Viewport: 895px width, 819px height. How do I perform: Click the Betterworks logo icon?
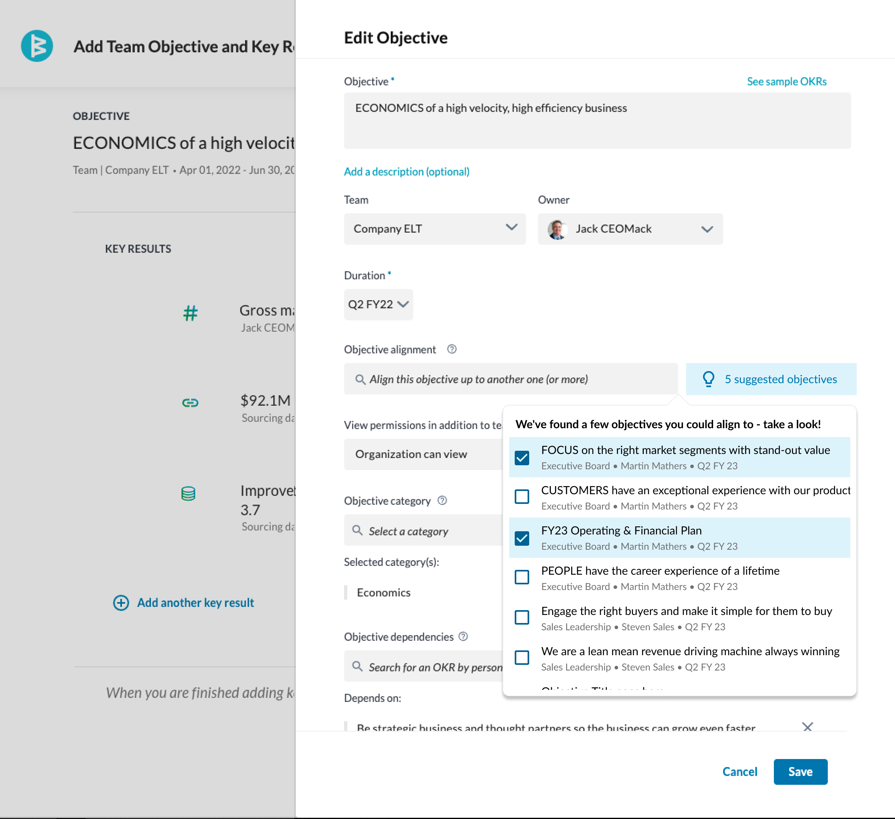37,46
